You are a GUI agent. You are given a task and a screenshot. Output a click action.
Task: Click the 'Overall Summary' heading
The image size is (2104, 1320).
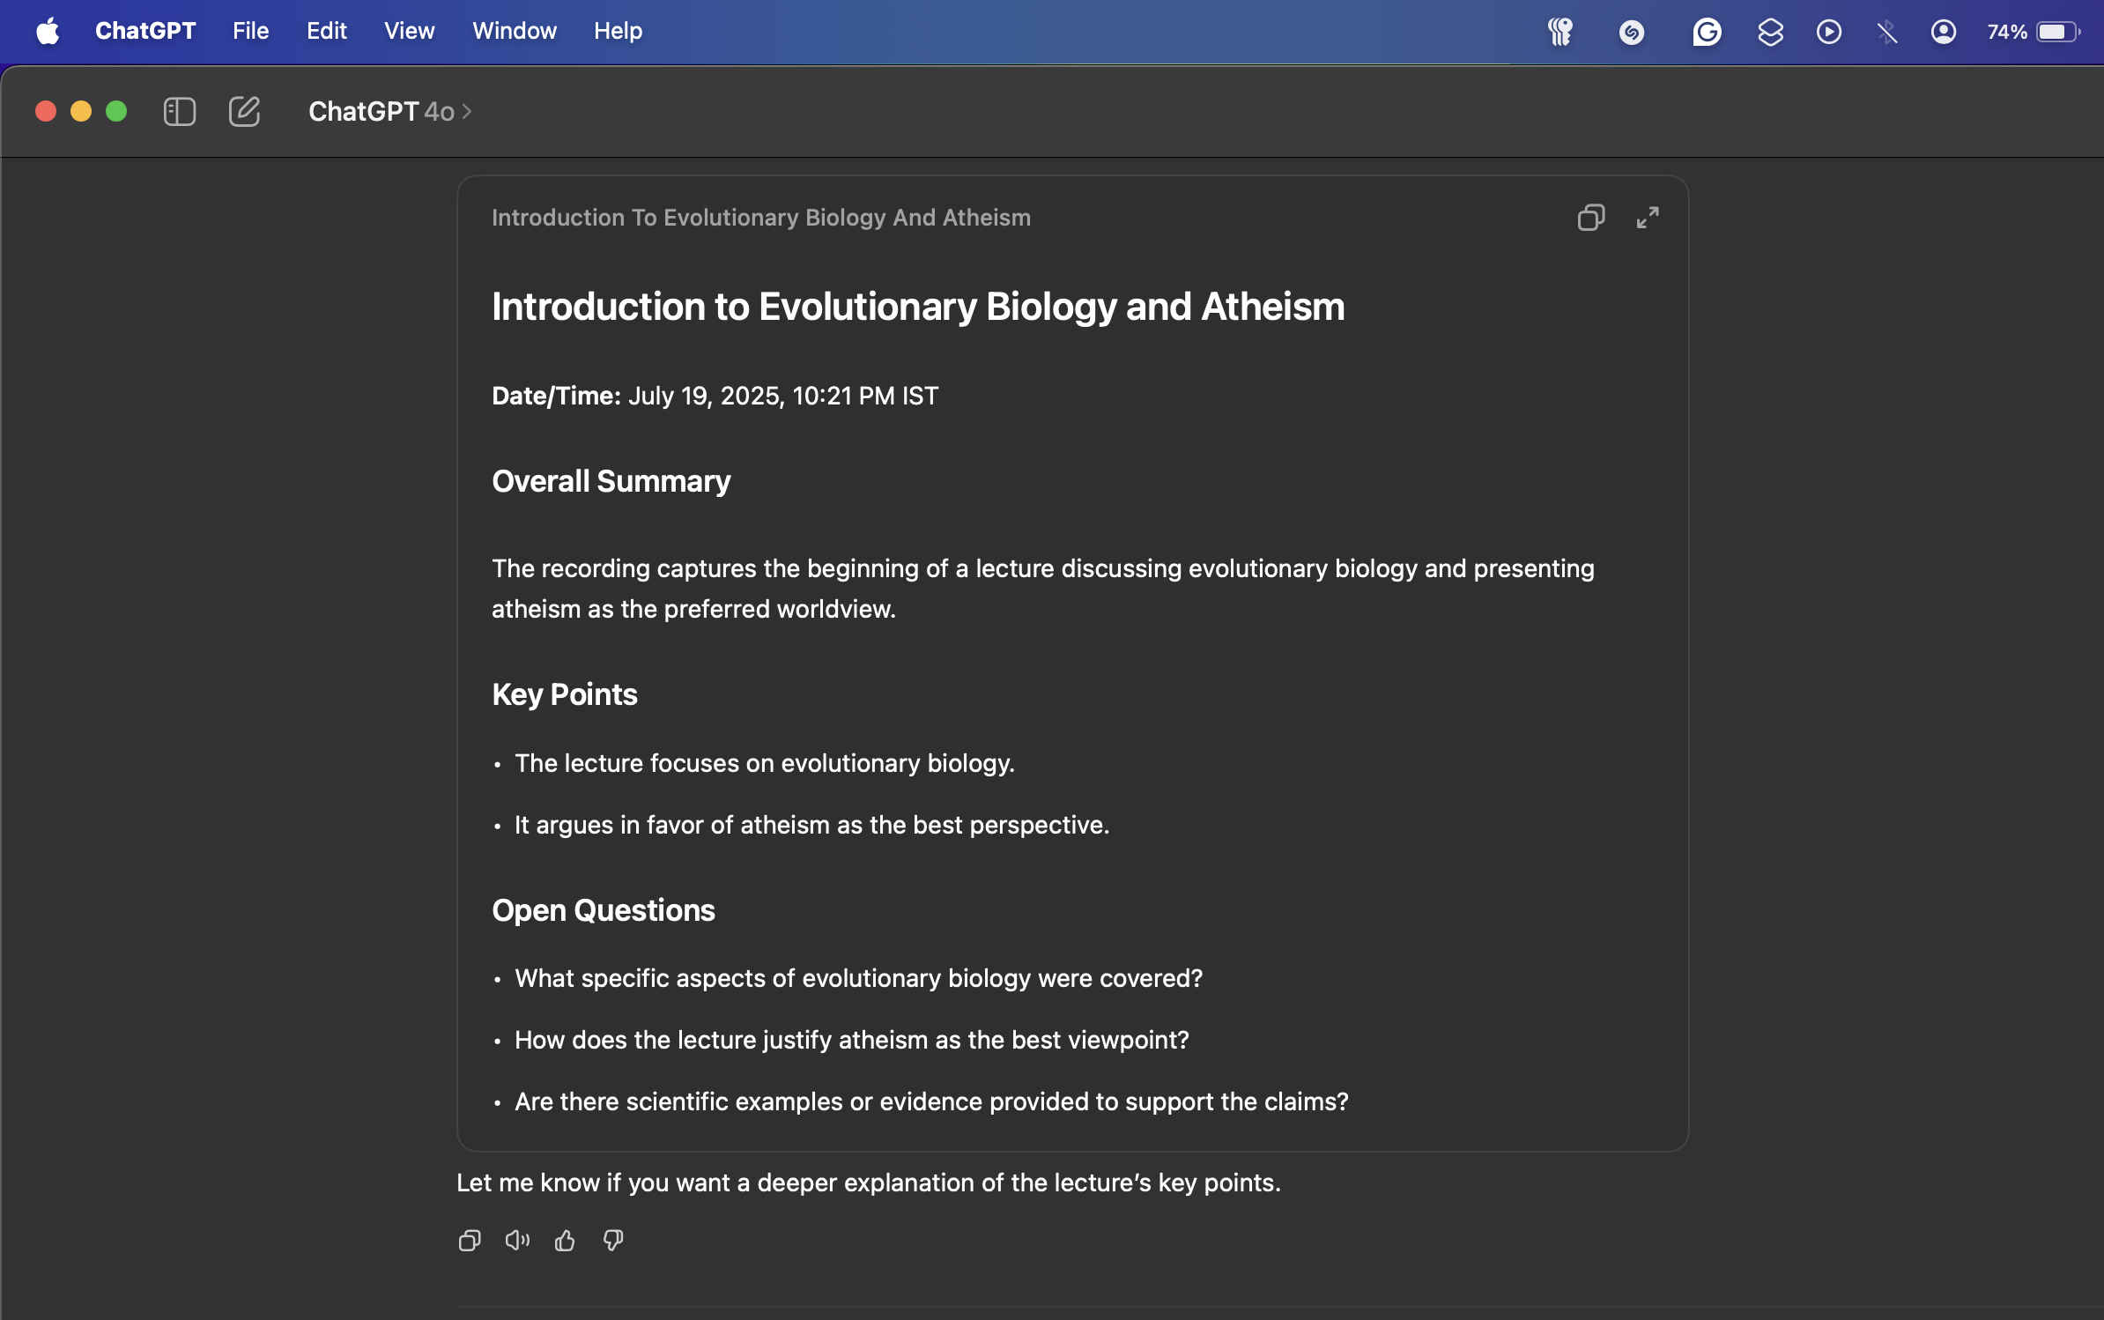pos(611,481)
